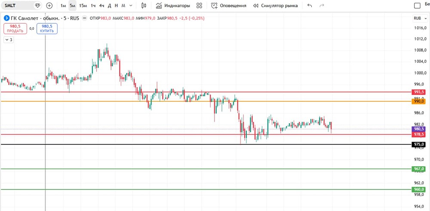Create an alert with Оповещения
Viewport: 430px width, 211px height.
tap(229, 6)
